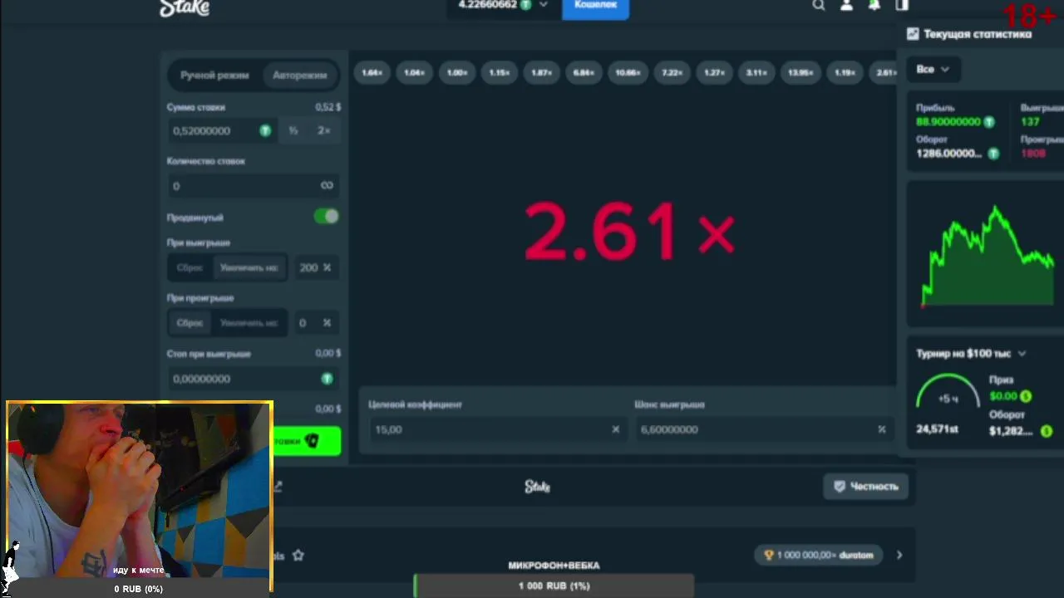
Task: Select Сброс under При проигрыше
Action: pyautogui.click(x=190, y=322)
